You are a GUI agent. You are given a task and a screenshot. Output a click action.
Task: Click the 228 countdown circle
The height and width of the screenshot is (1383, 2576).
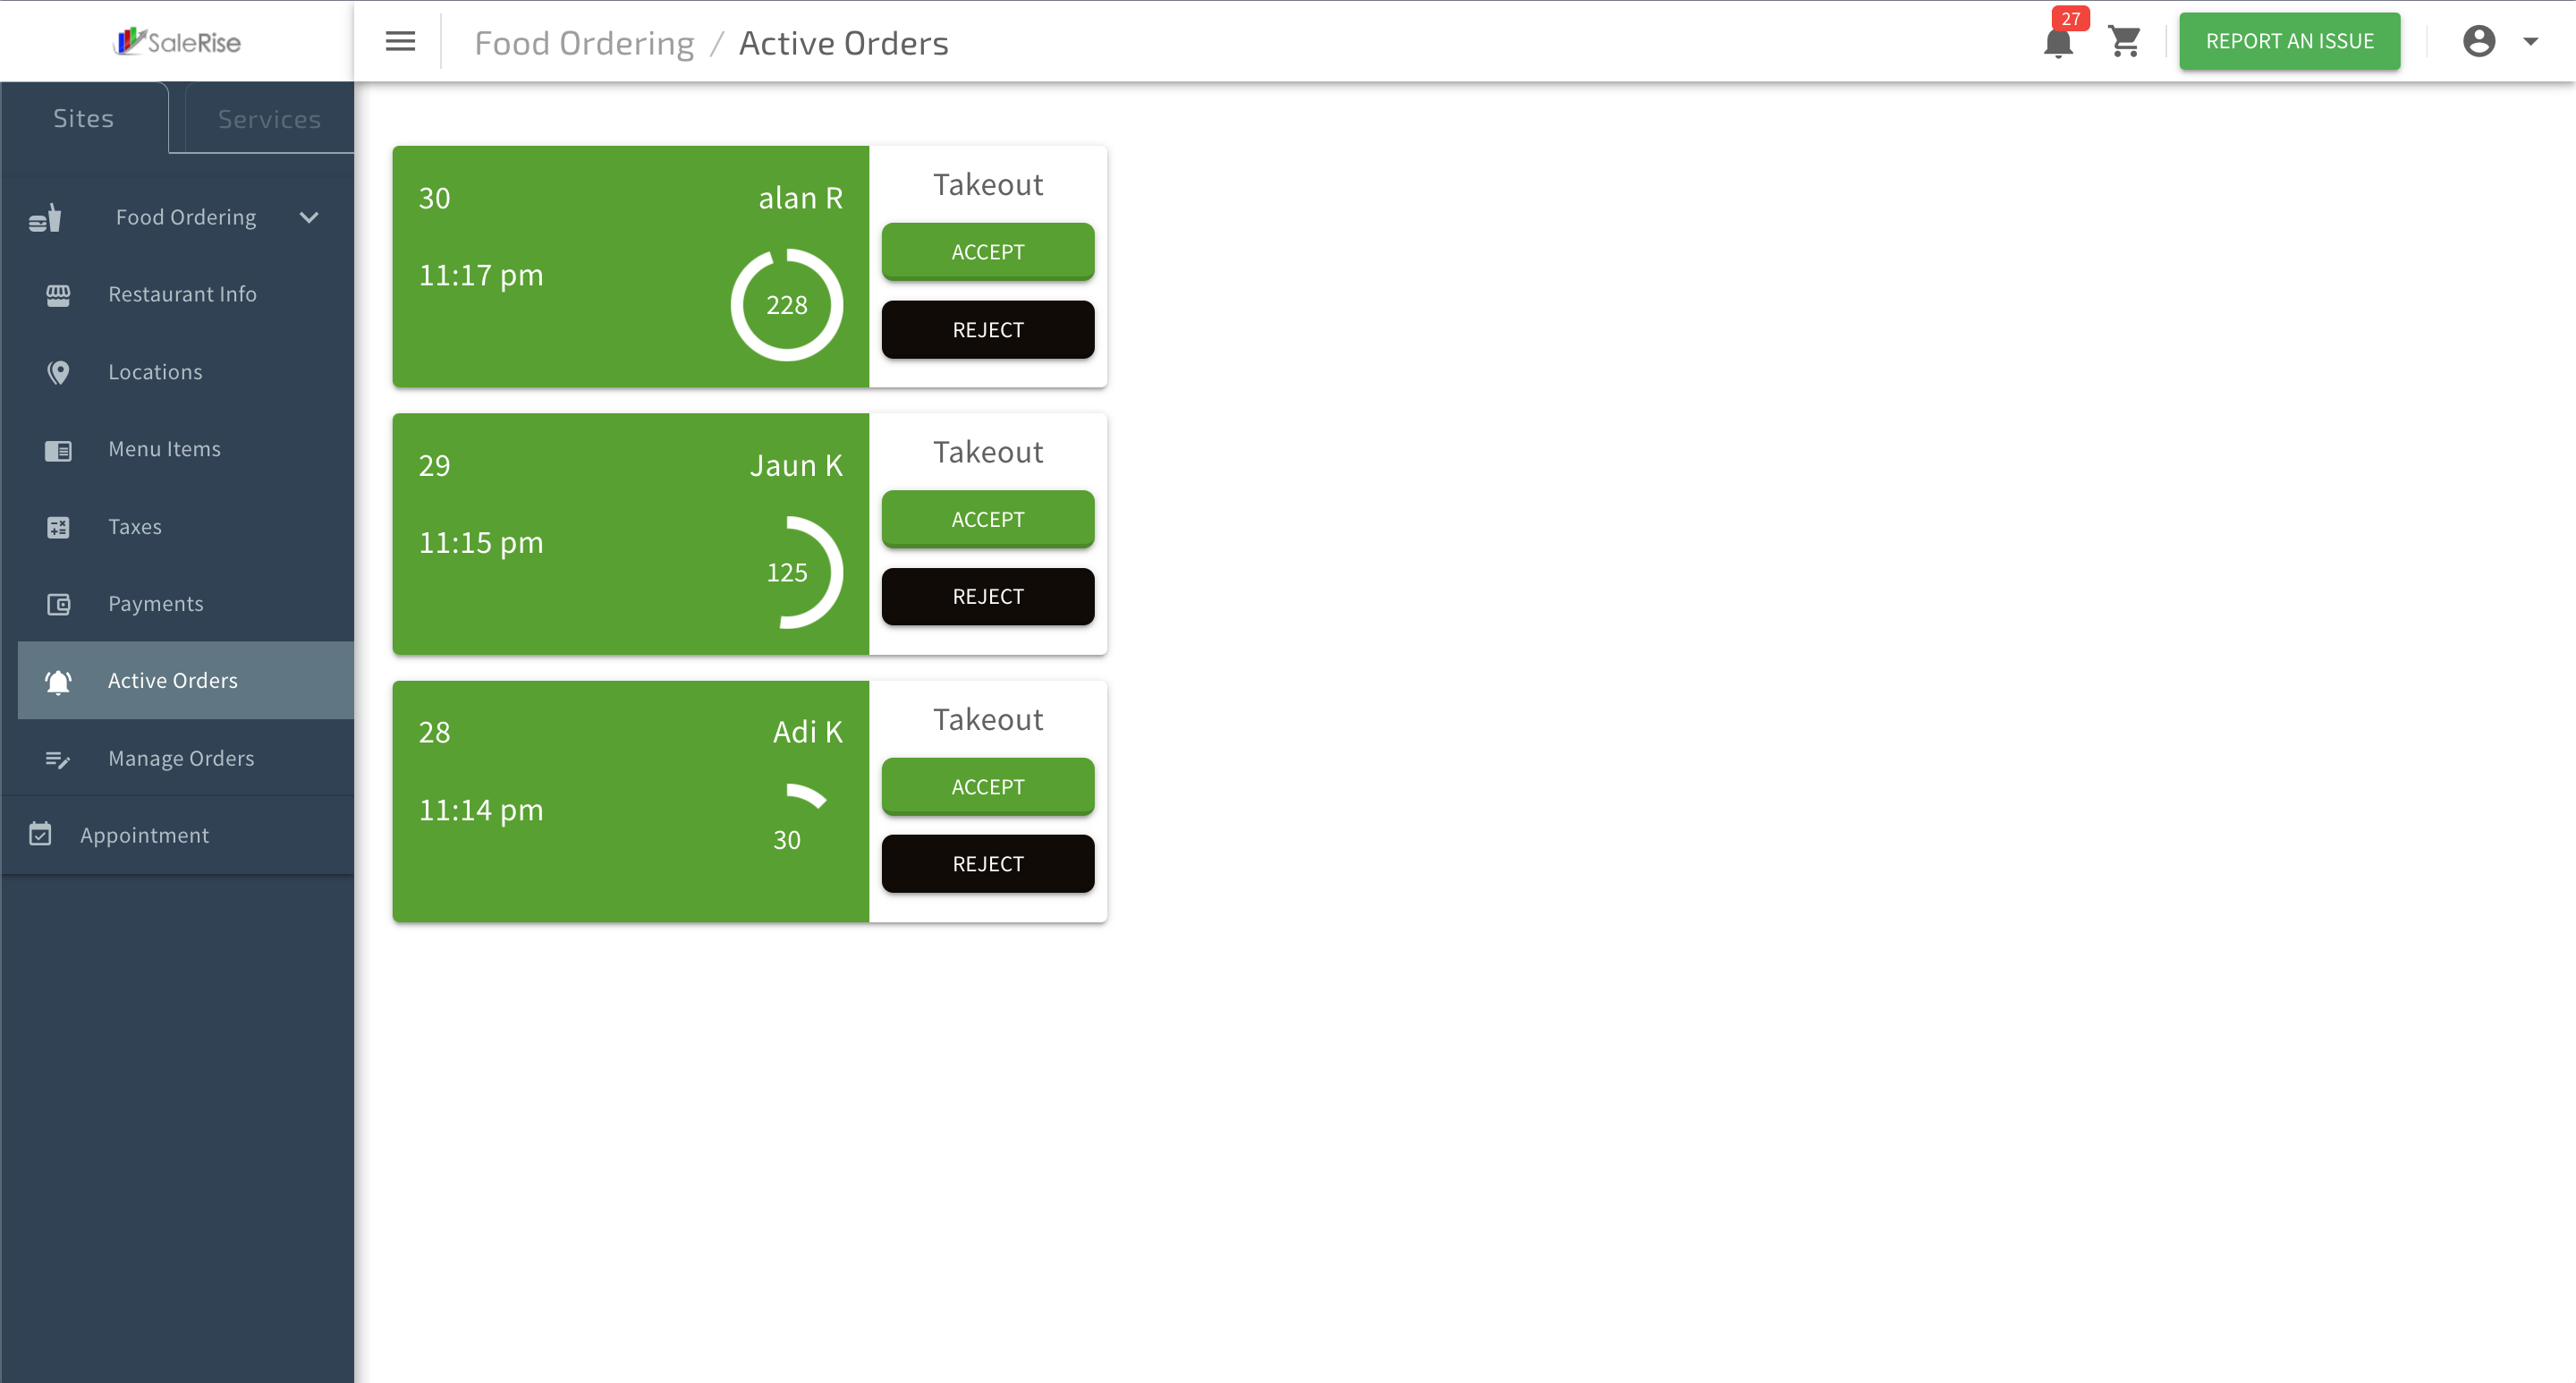pos(786,305)
